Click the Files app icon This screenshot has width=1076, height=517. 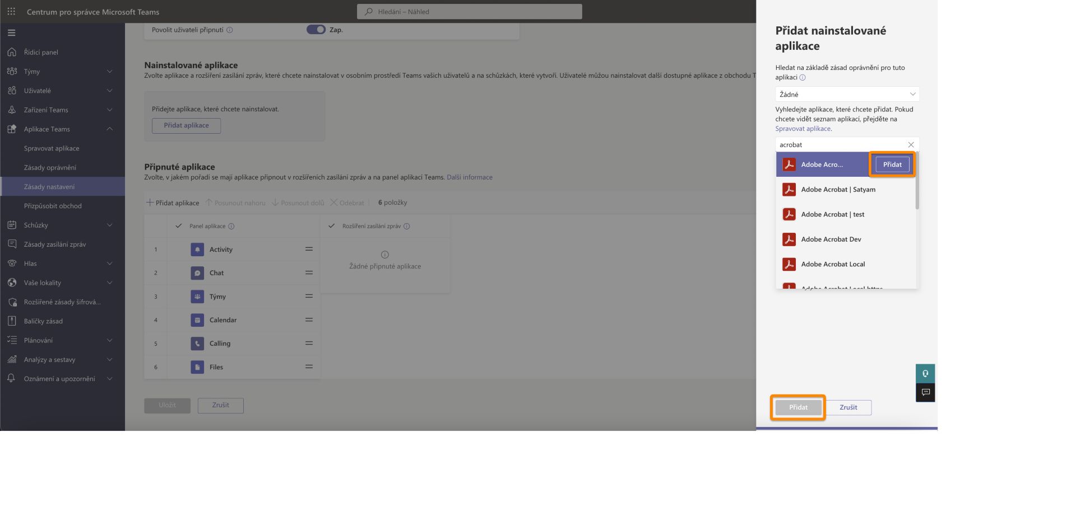pyautogui.click(x=197, y=367)
